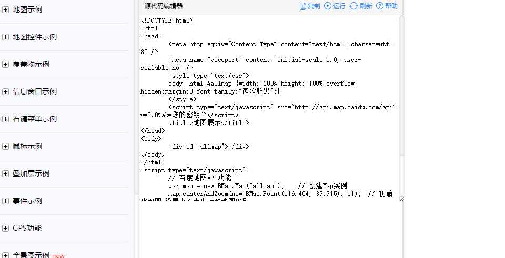Open the GPS功能 category label
This screenshot has height=258, width=505.
[27, 229]
